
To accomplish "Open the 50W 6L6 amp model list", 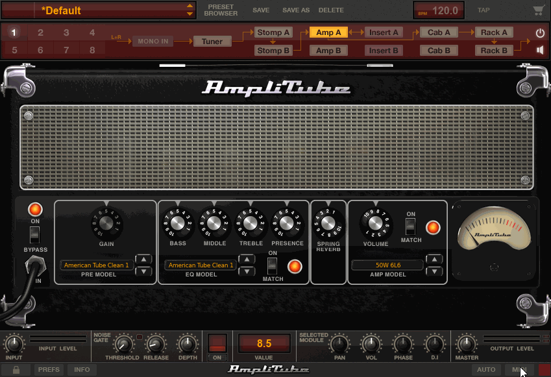I will 388,265.
